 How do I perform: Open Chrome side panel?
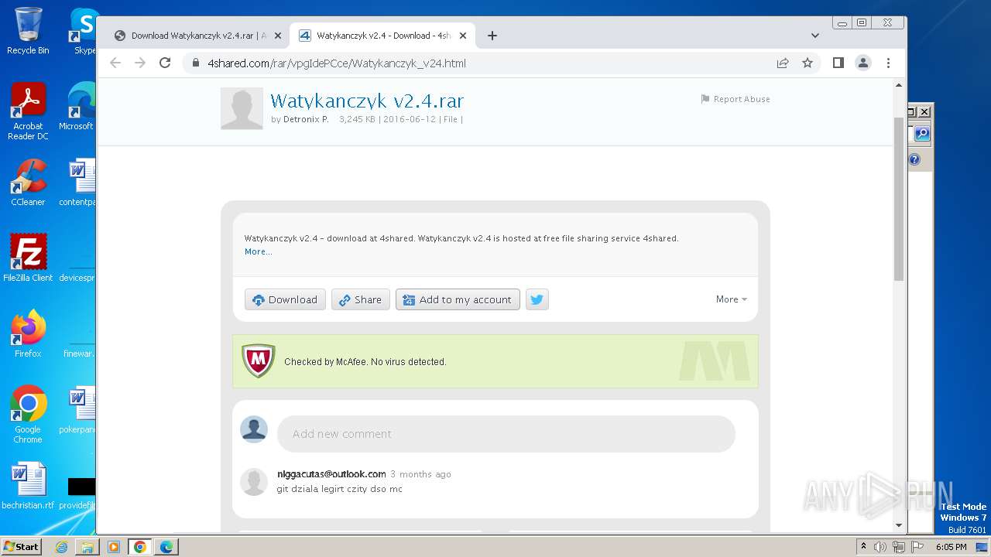[x=838, y=63]
